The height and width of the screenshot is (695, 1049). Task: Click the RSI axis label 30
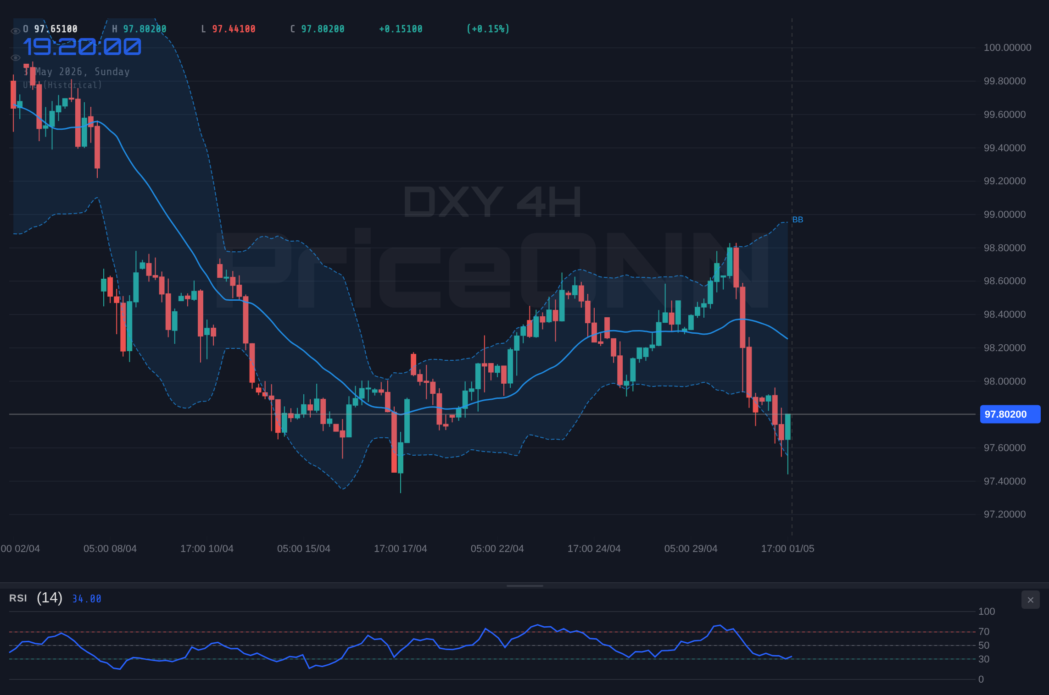(x=984, y=659)
